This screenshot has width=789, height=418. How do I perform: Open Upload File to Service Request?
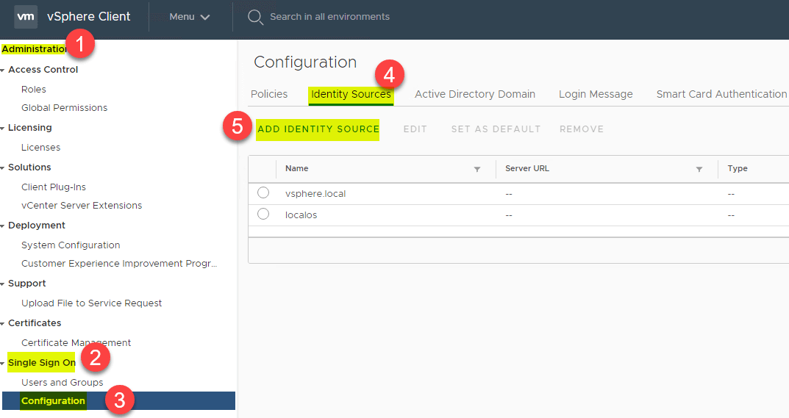tap(92, 303)
